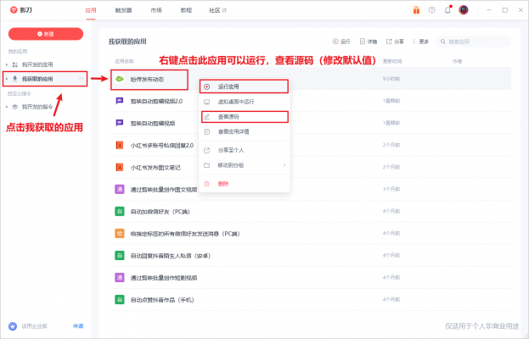529x339 pixels.
Task: Click the gift box icon in title bar
Action: click(x=416, y=10)
